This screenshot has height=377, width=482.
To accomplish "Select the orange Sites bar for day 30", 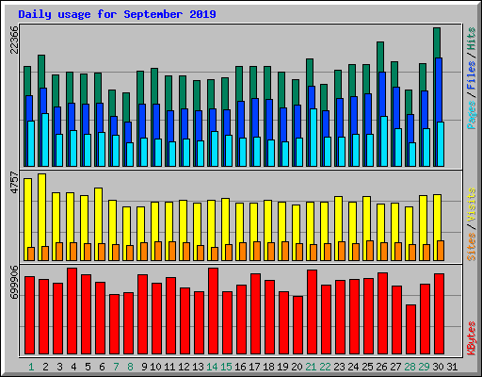I will (441, 251).
